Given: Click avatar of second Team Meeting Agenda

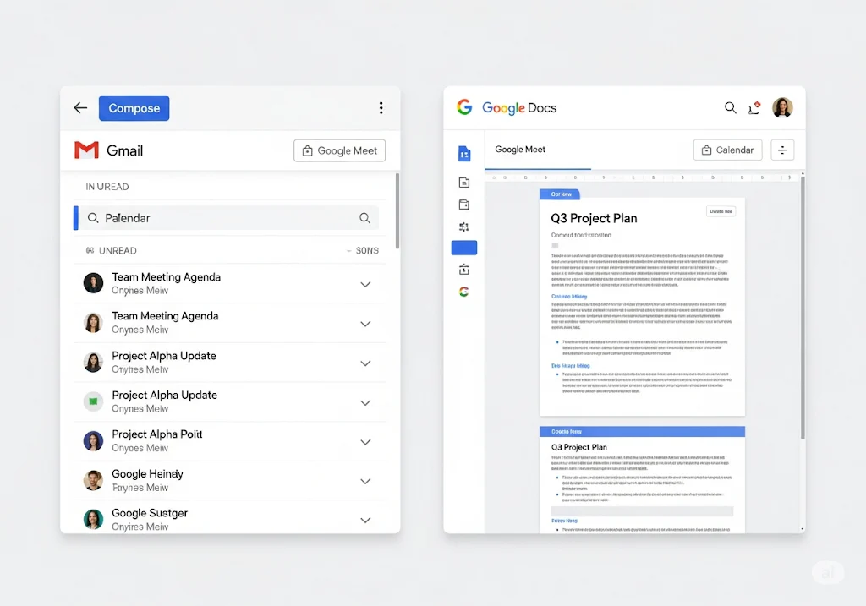Looking at the screenshot, I should 93,323.
